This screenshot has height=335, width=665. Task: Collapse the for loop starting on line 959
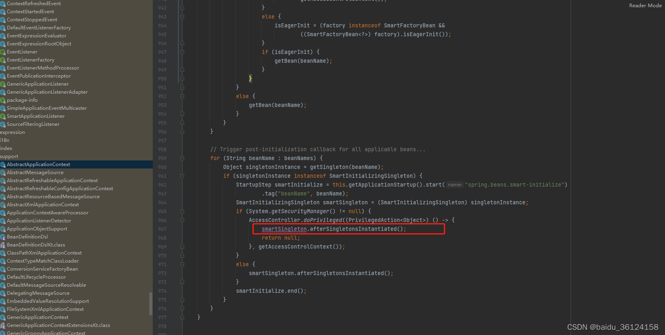point(182,158)
